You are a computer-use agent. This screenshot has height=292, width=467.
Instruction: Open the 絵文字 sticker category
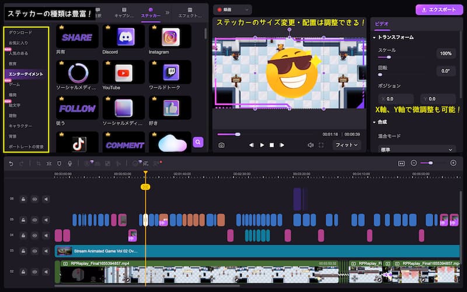[14, 105]
